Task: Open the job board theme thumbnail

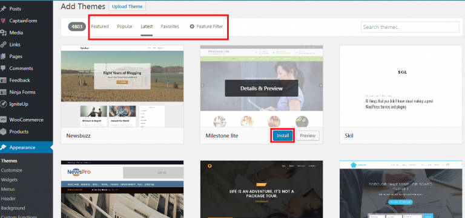Action: pos(401,189)
